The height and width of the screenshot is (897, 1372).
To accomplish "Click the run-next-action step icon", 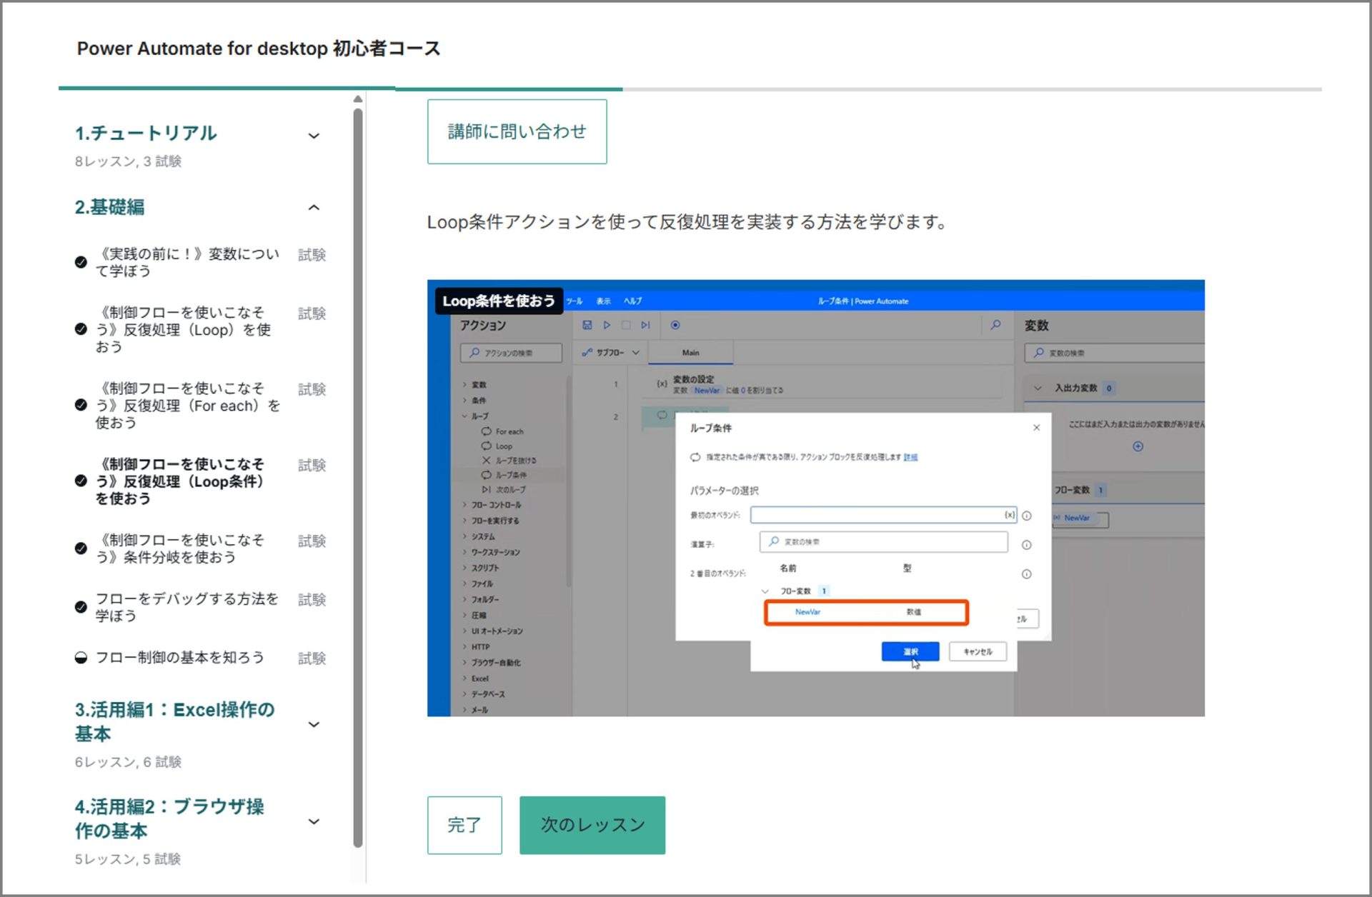I will [645, 325].
